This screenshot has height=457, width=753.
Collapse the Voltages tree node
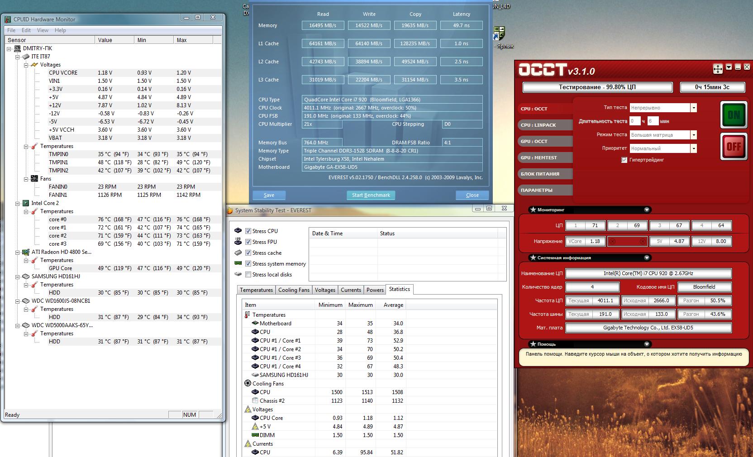[x=26, y=65]
